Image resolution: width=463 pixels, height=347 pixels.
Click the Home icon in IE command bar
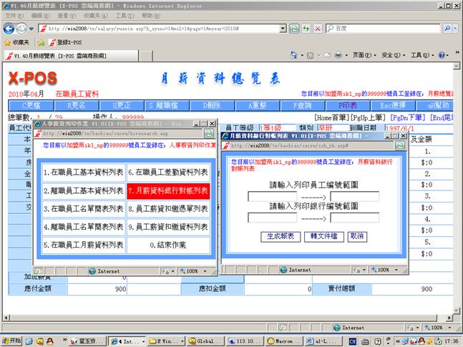295,56
